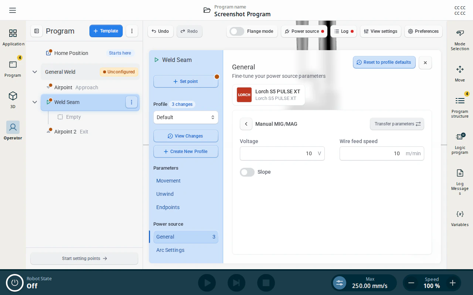Click View Changes button
Screen dimensions: 473x295
(186, 136)
